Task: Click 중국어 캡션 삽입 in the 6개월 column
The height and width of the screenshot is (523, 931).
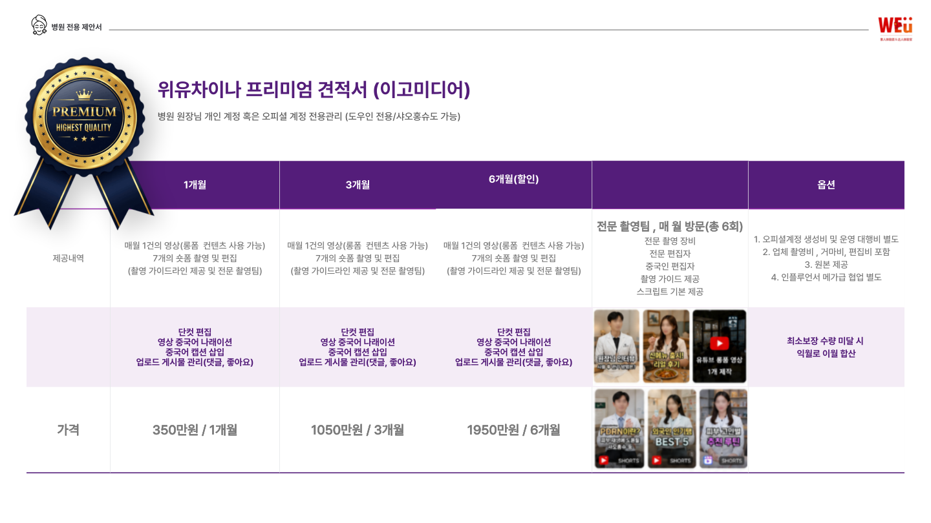Action: (x=514, y=352)
